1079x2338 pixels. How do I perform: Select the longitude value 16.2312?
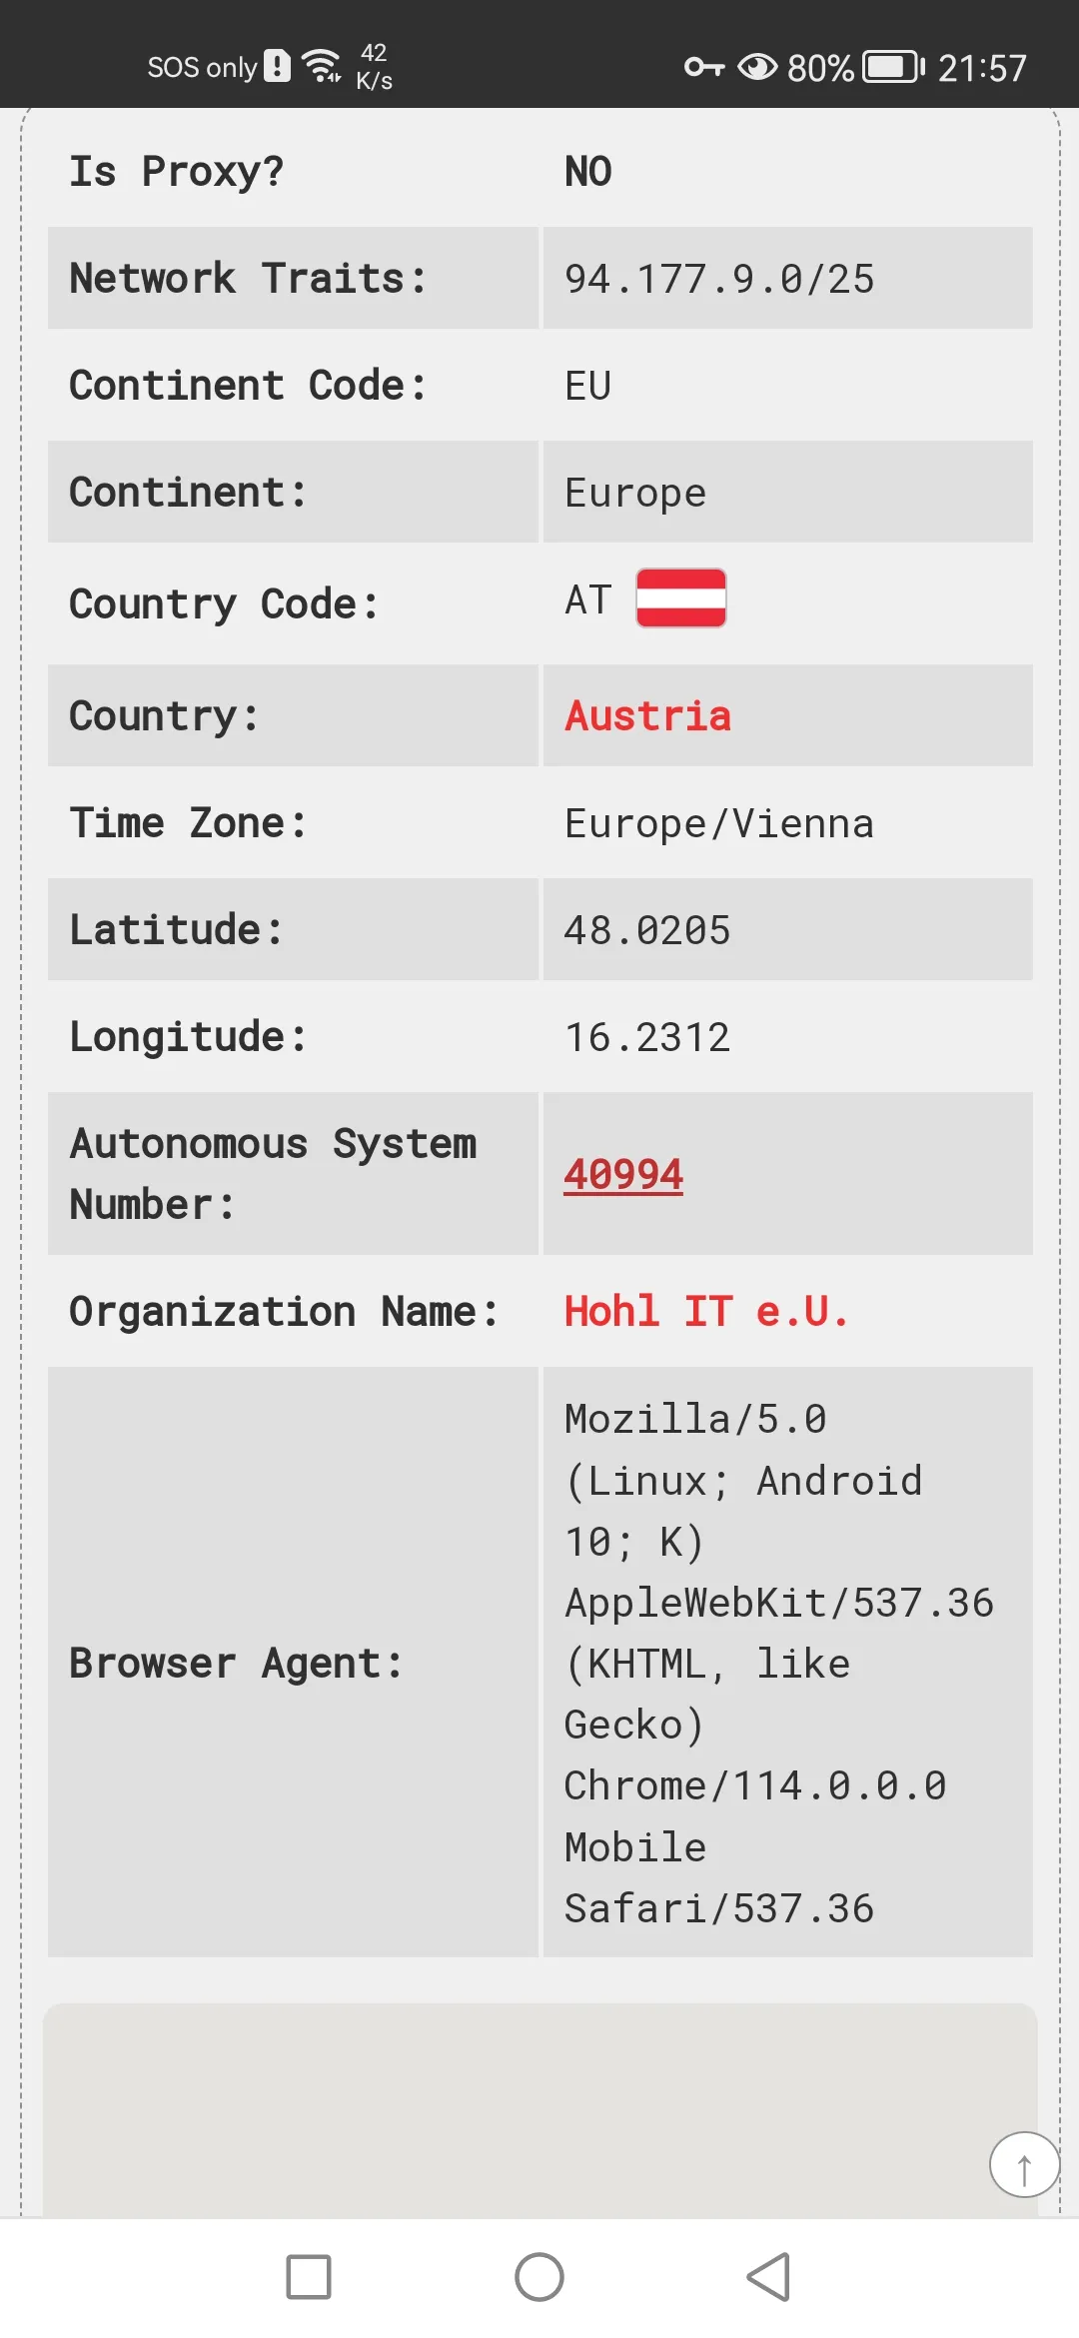[647, 1037]
